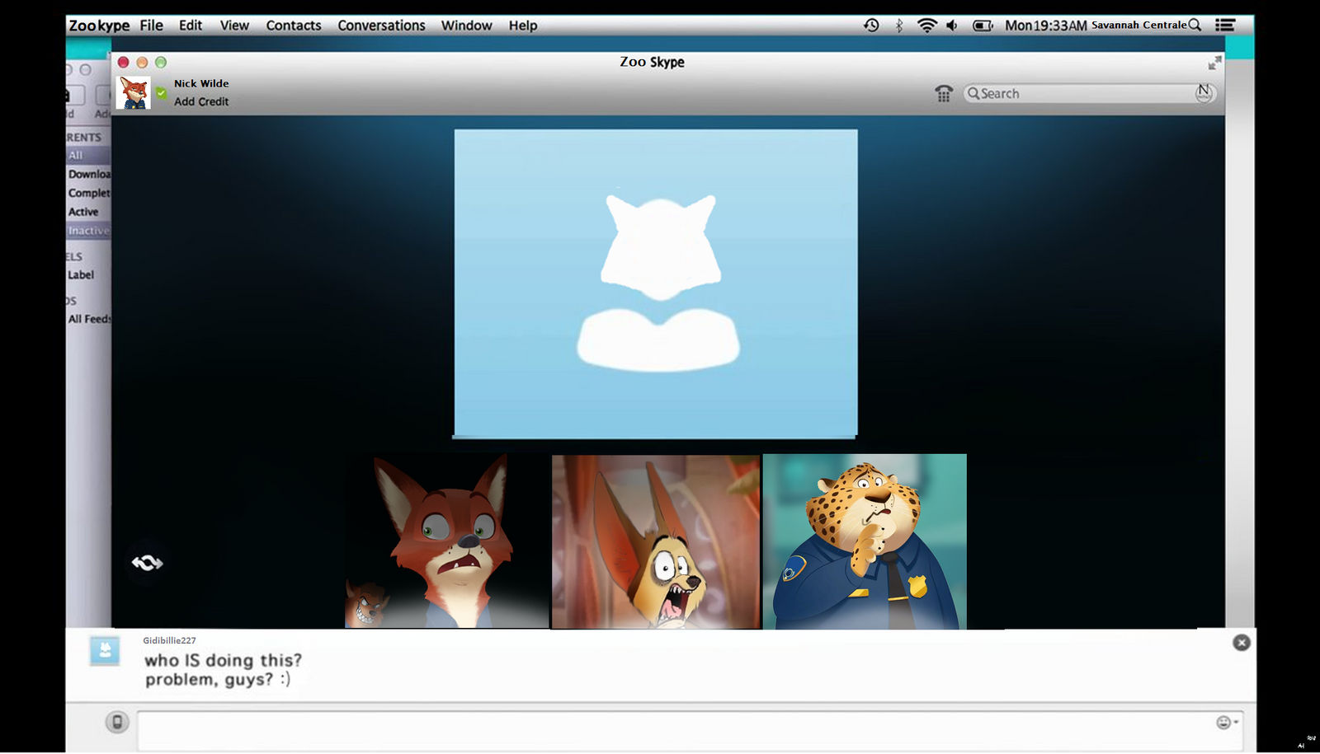The width and height of the screenshot is (1320, 754).
Task: Open the dial pad phone icon
Action: click(944, 93)
